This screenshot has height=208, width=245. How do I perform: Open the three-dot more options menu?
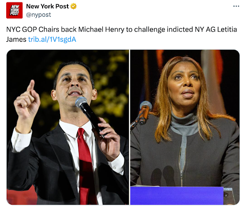(236, 6)
